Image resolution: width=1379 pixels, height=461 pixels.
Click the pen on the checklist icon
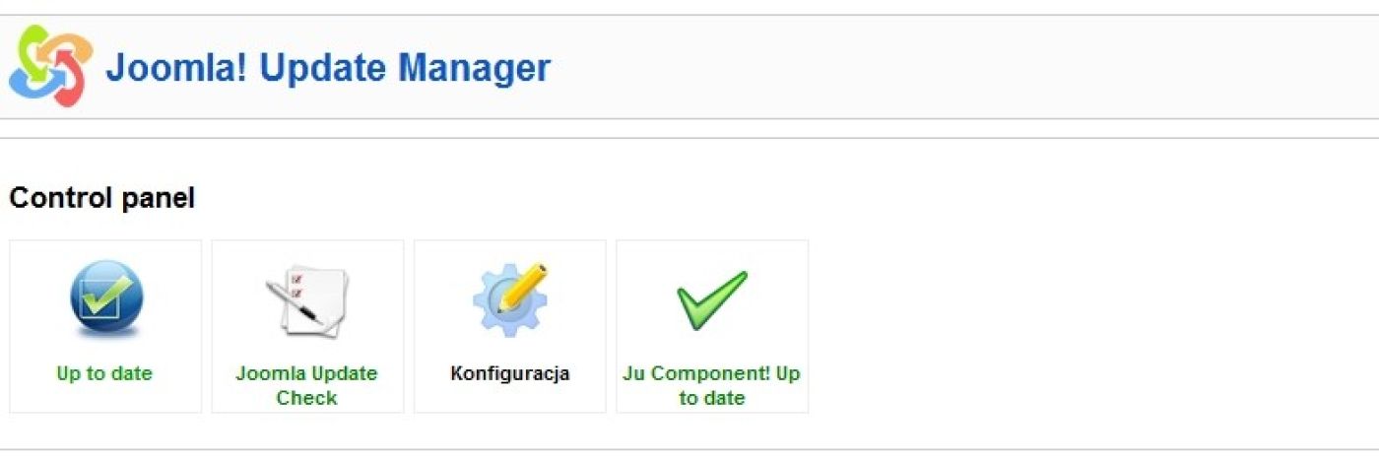[x=295, y=301]
